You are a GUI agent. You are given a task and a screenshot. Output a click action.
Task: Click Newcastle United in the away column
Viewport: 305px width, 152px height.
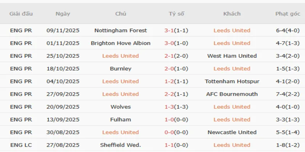pos(232,132)
